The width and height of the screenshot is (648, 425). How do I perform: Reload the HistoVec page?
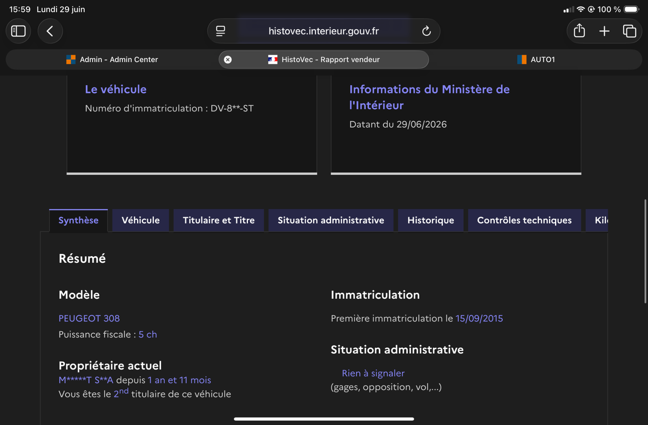click(x=426, y=31)
